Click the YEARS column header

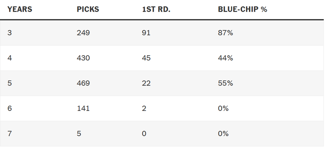pos(20,9)
